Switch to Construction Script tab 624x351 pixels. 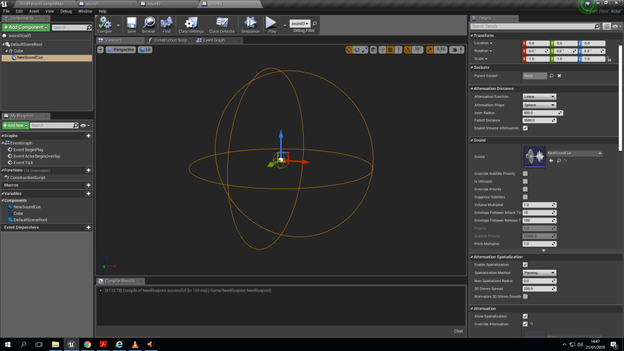click(170, 40)
